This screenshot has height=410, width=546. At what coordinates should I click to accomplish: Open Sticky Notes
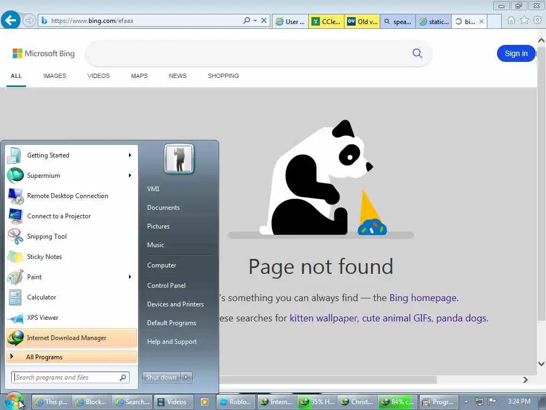coord(71,257)
